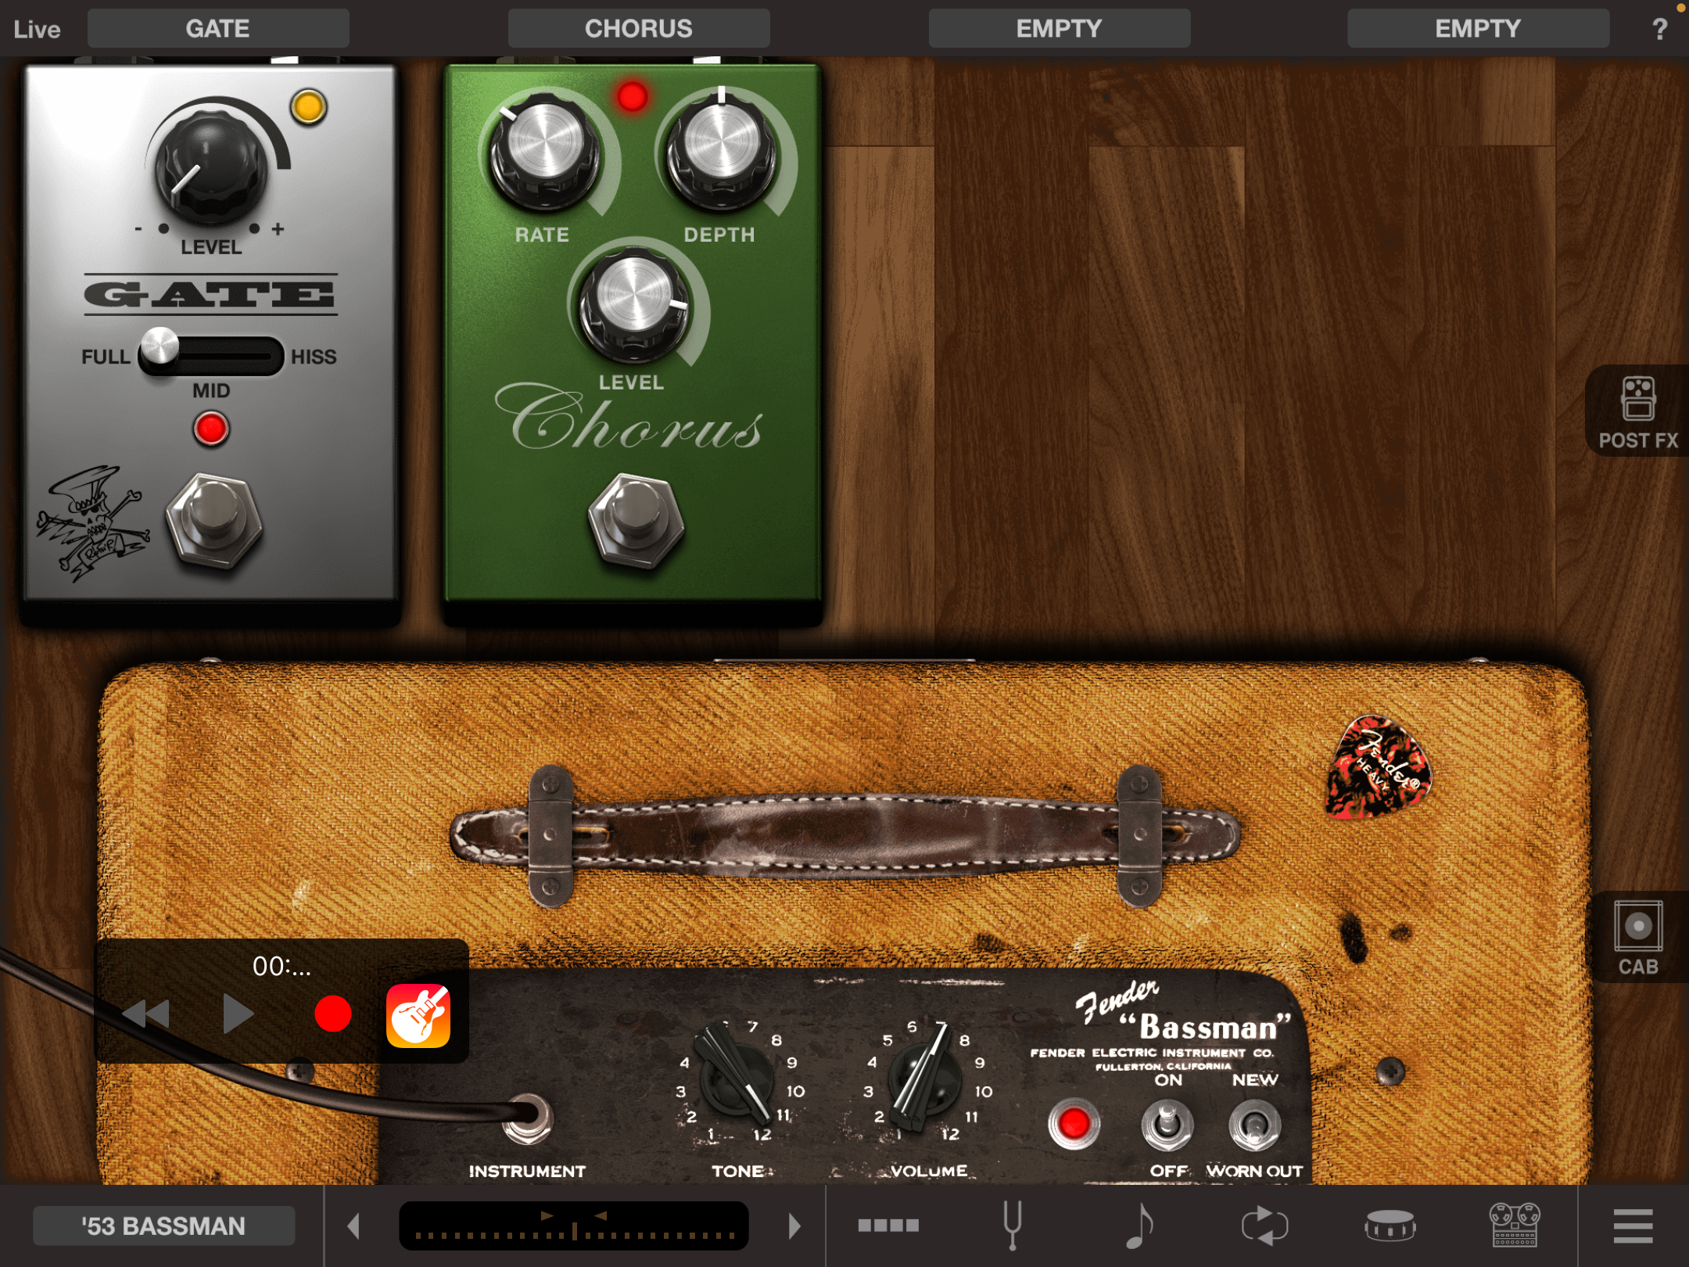Click the tuner meter display

click(574, 1226)
